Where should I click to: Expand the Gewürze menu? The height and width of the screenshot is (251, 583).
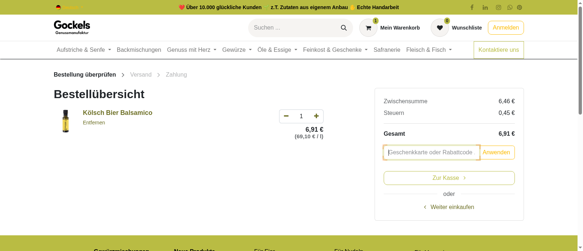(x=237, y=50)
